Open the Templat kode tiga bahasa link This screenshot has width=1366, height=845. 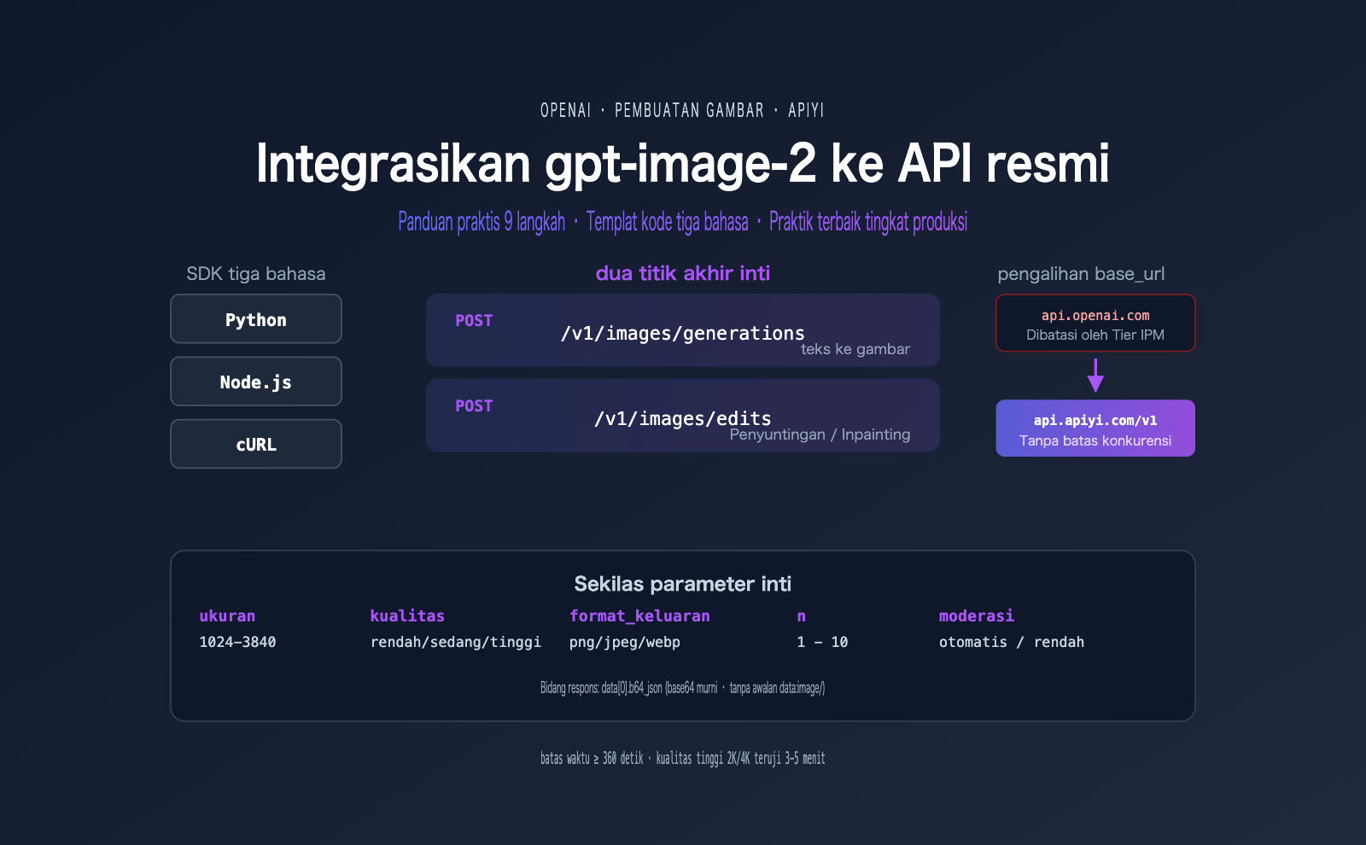click(668, 222)
